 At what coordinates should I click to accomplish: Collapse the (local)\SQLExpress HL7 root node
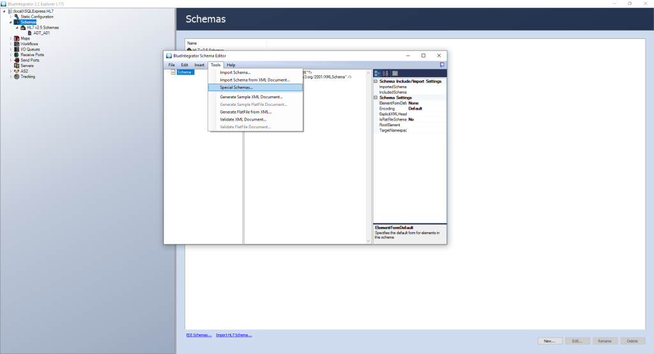4,11
